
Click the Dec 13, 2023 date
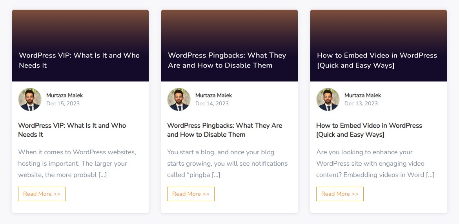tap(361, 103)
